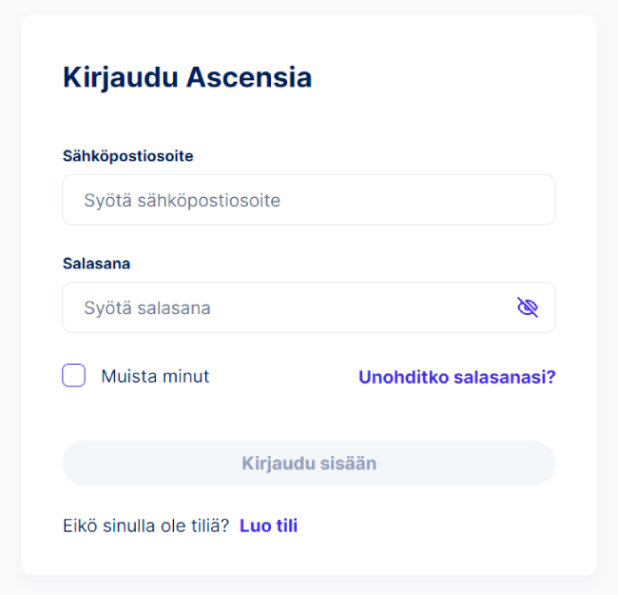Select the Syötä sähköpostiosoite placeholder field
Screen dimensions: 618x595
pos(308,200)
